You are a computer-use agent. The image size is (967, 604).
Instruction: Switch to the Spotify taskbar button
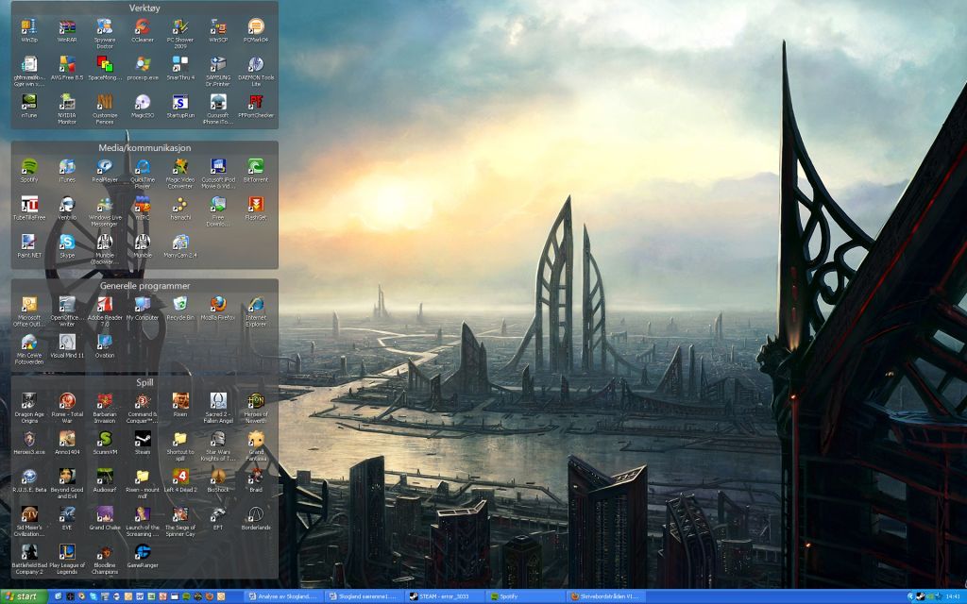tap(525, 596)
